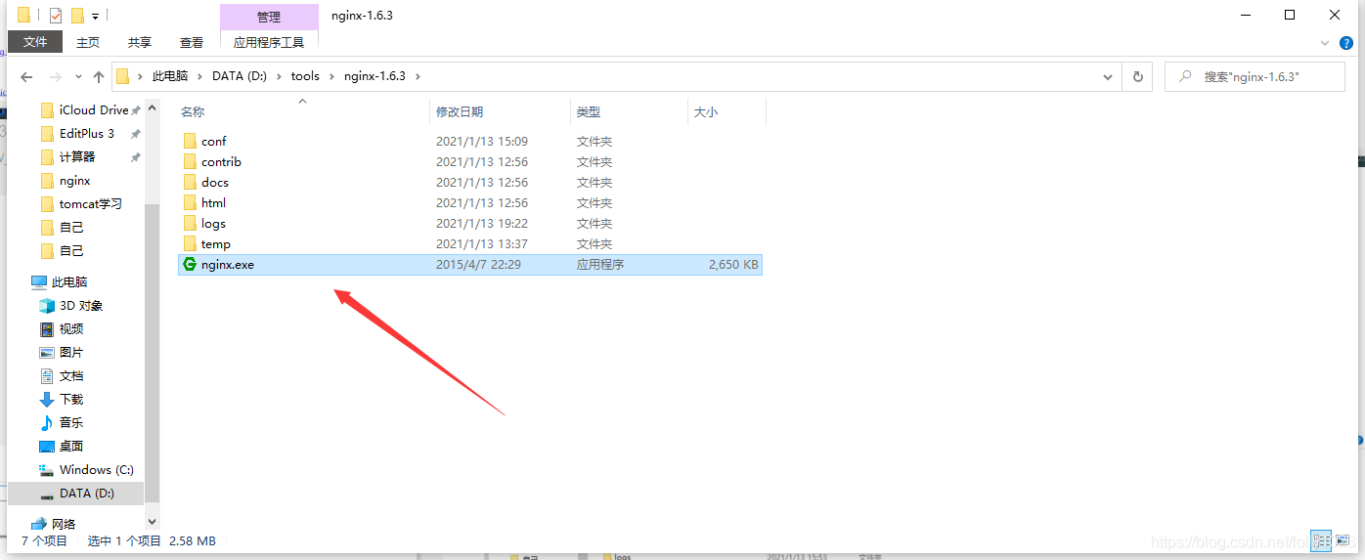The width and height of the screenshot is (1365, 560).
Task: Switch to the 主页 ribbon tab
Action: coord(88,42)
